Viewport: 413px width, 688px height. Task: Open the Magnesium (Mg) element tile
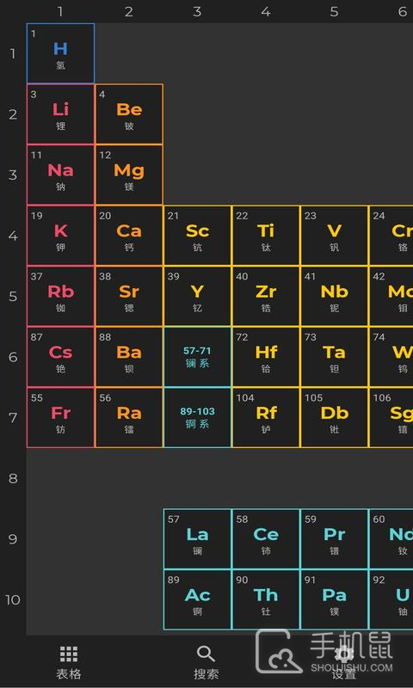pyautogui.click(x=129, y=175)
